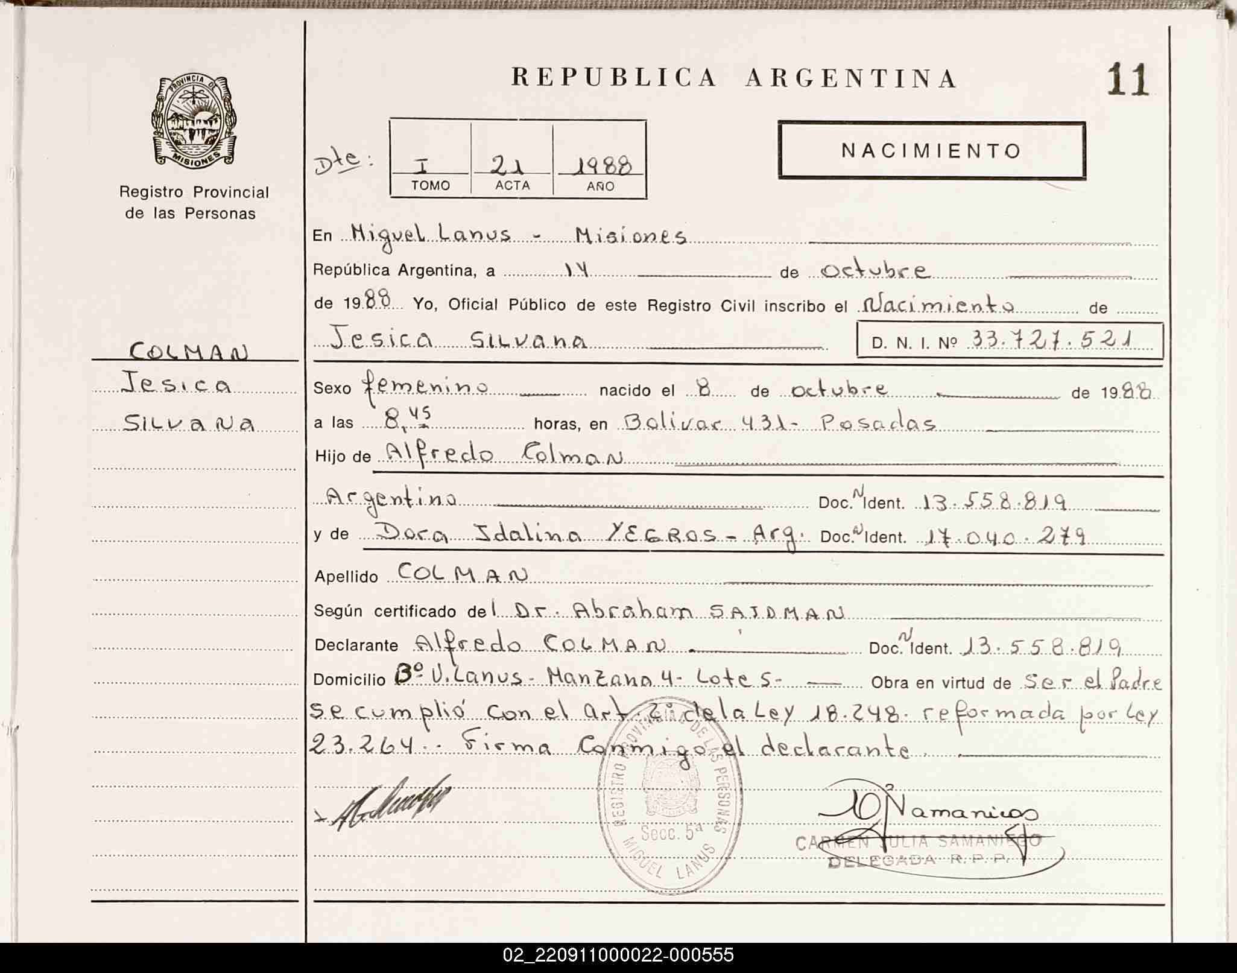The width and height of the screenshot is (1237, 973).
Task: Click the Misiones province coat of arms
Action: (193, 120)
